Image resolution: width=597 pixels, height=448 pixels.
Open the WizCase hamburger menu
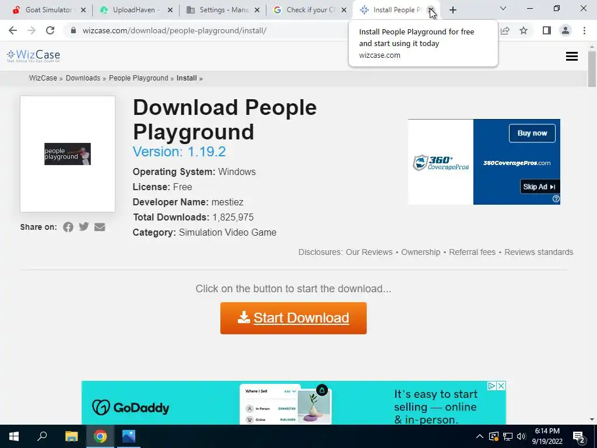click(x=571, y=57)
